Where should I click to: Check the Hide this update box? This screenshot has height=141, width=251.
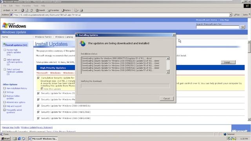pyautogui.click(x=42, y=89)
